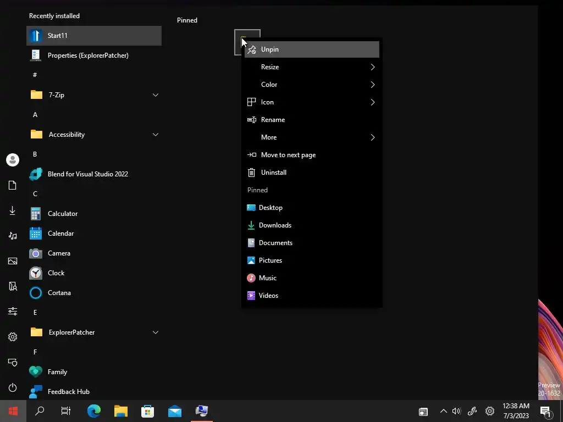The image size is (563, 422).
Task: Open the Family app heart icon
Action: (36, 372)
